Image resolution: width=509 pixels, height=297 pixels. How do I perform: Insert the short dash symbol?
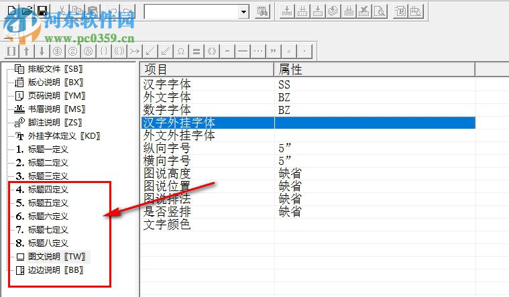227,51
